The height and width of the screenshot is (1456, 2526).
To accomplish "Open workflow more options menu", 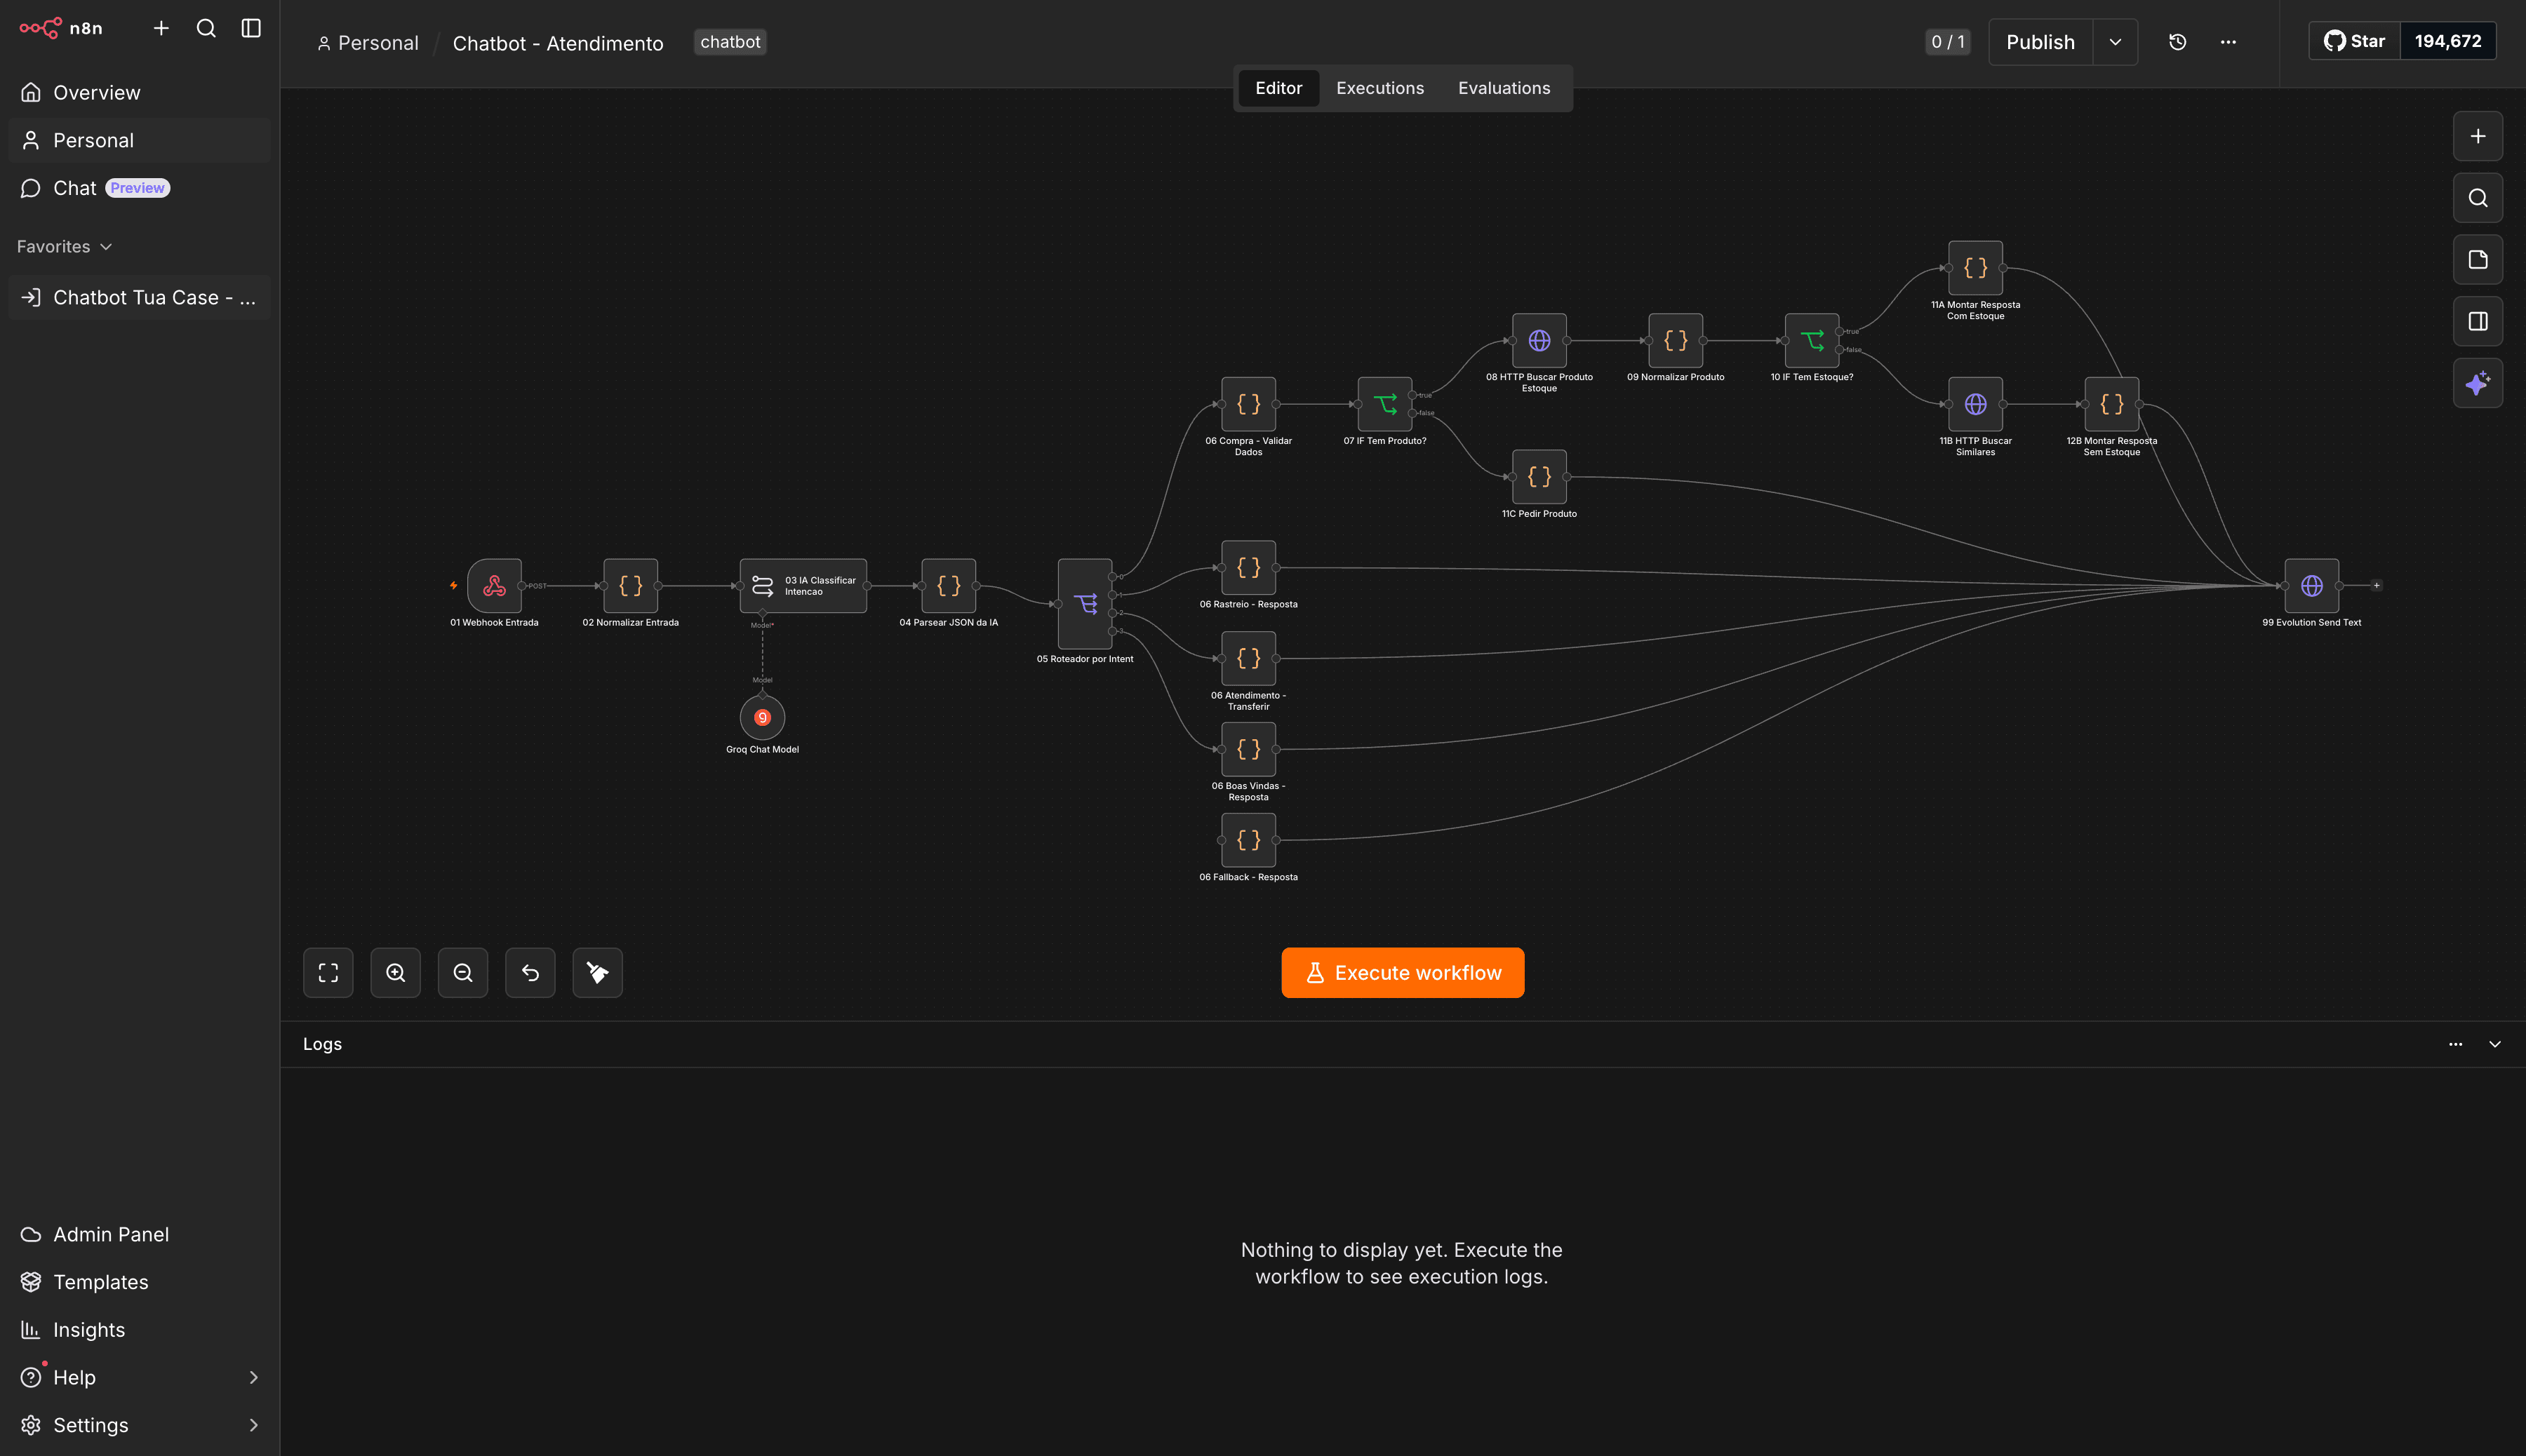I will 2228,42.
